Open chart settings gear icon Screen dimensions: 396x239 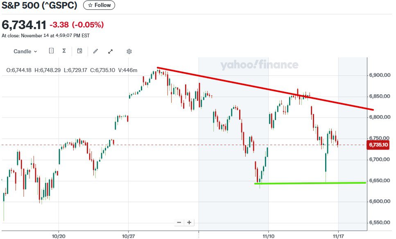click(x=129, y=51)
